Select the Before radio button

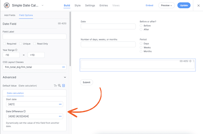coord(141,26)
